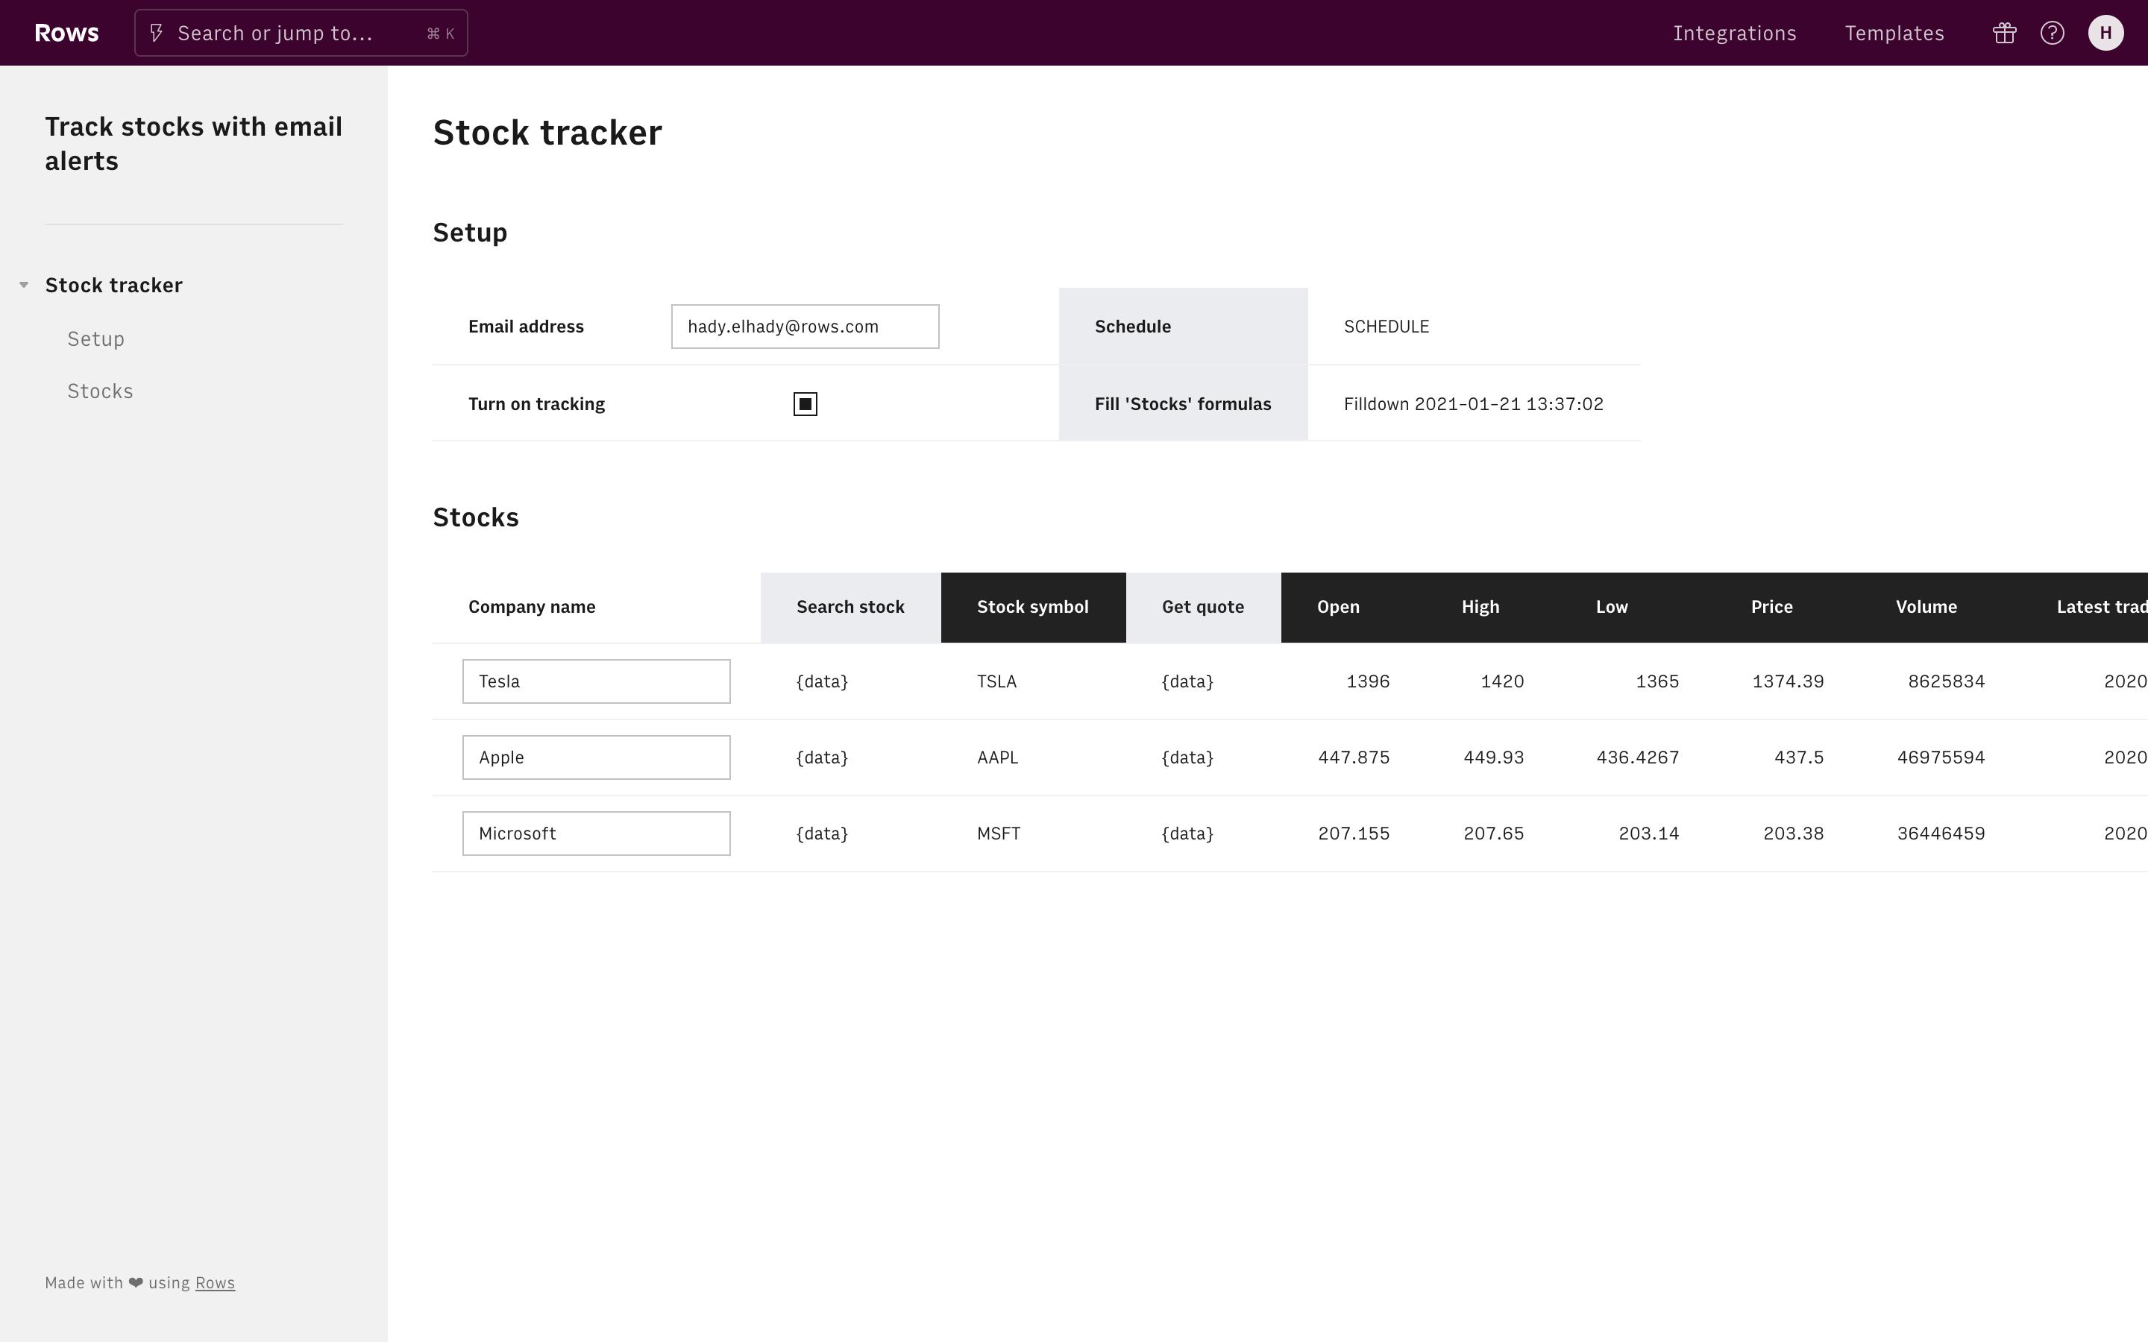
Task: Select Stock tracker in sidebar
Action: click(x=113, y=285)
